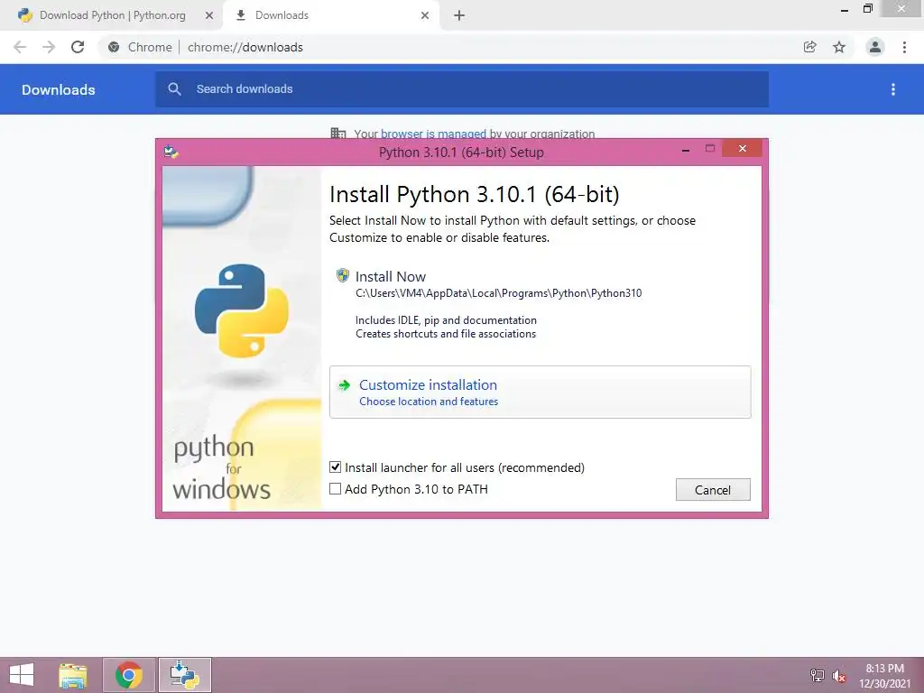Click the Python logo image in installer
The image size is (924, 693).
pyautogui.click(x=242, y=310)
